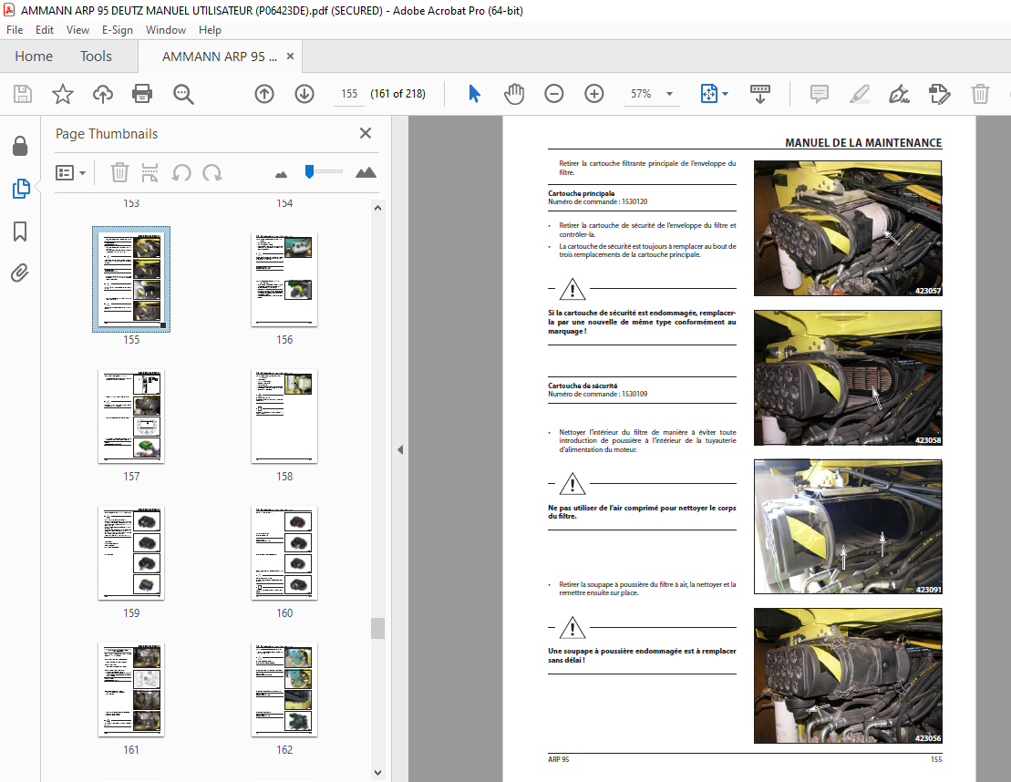
Task: Select the arrow selection tool
Action: coord(475,94)
